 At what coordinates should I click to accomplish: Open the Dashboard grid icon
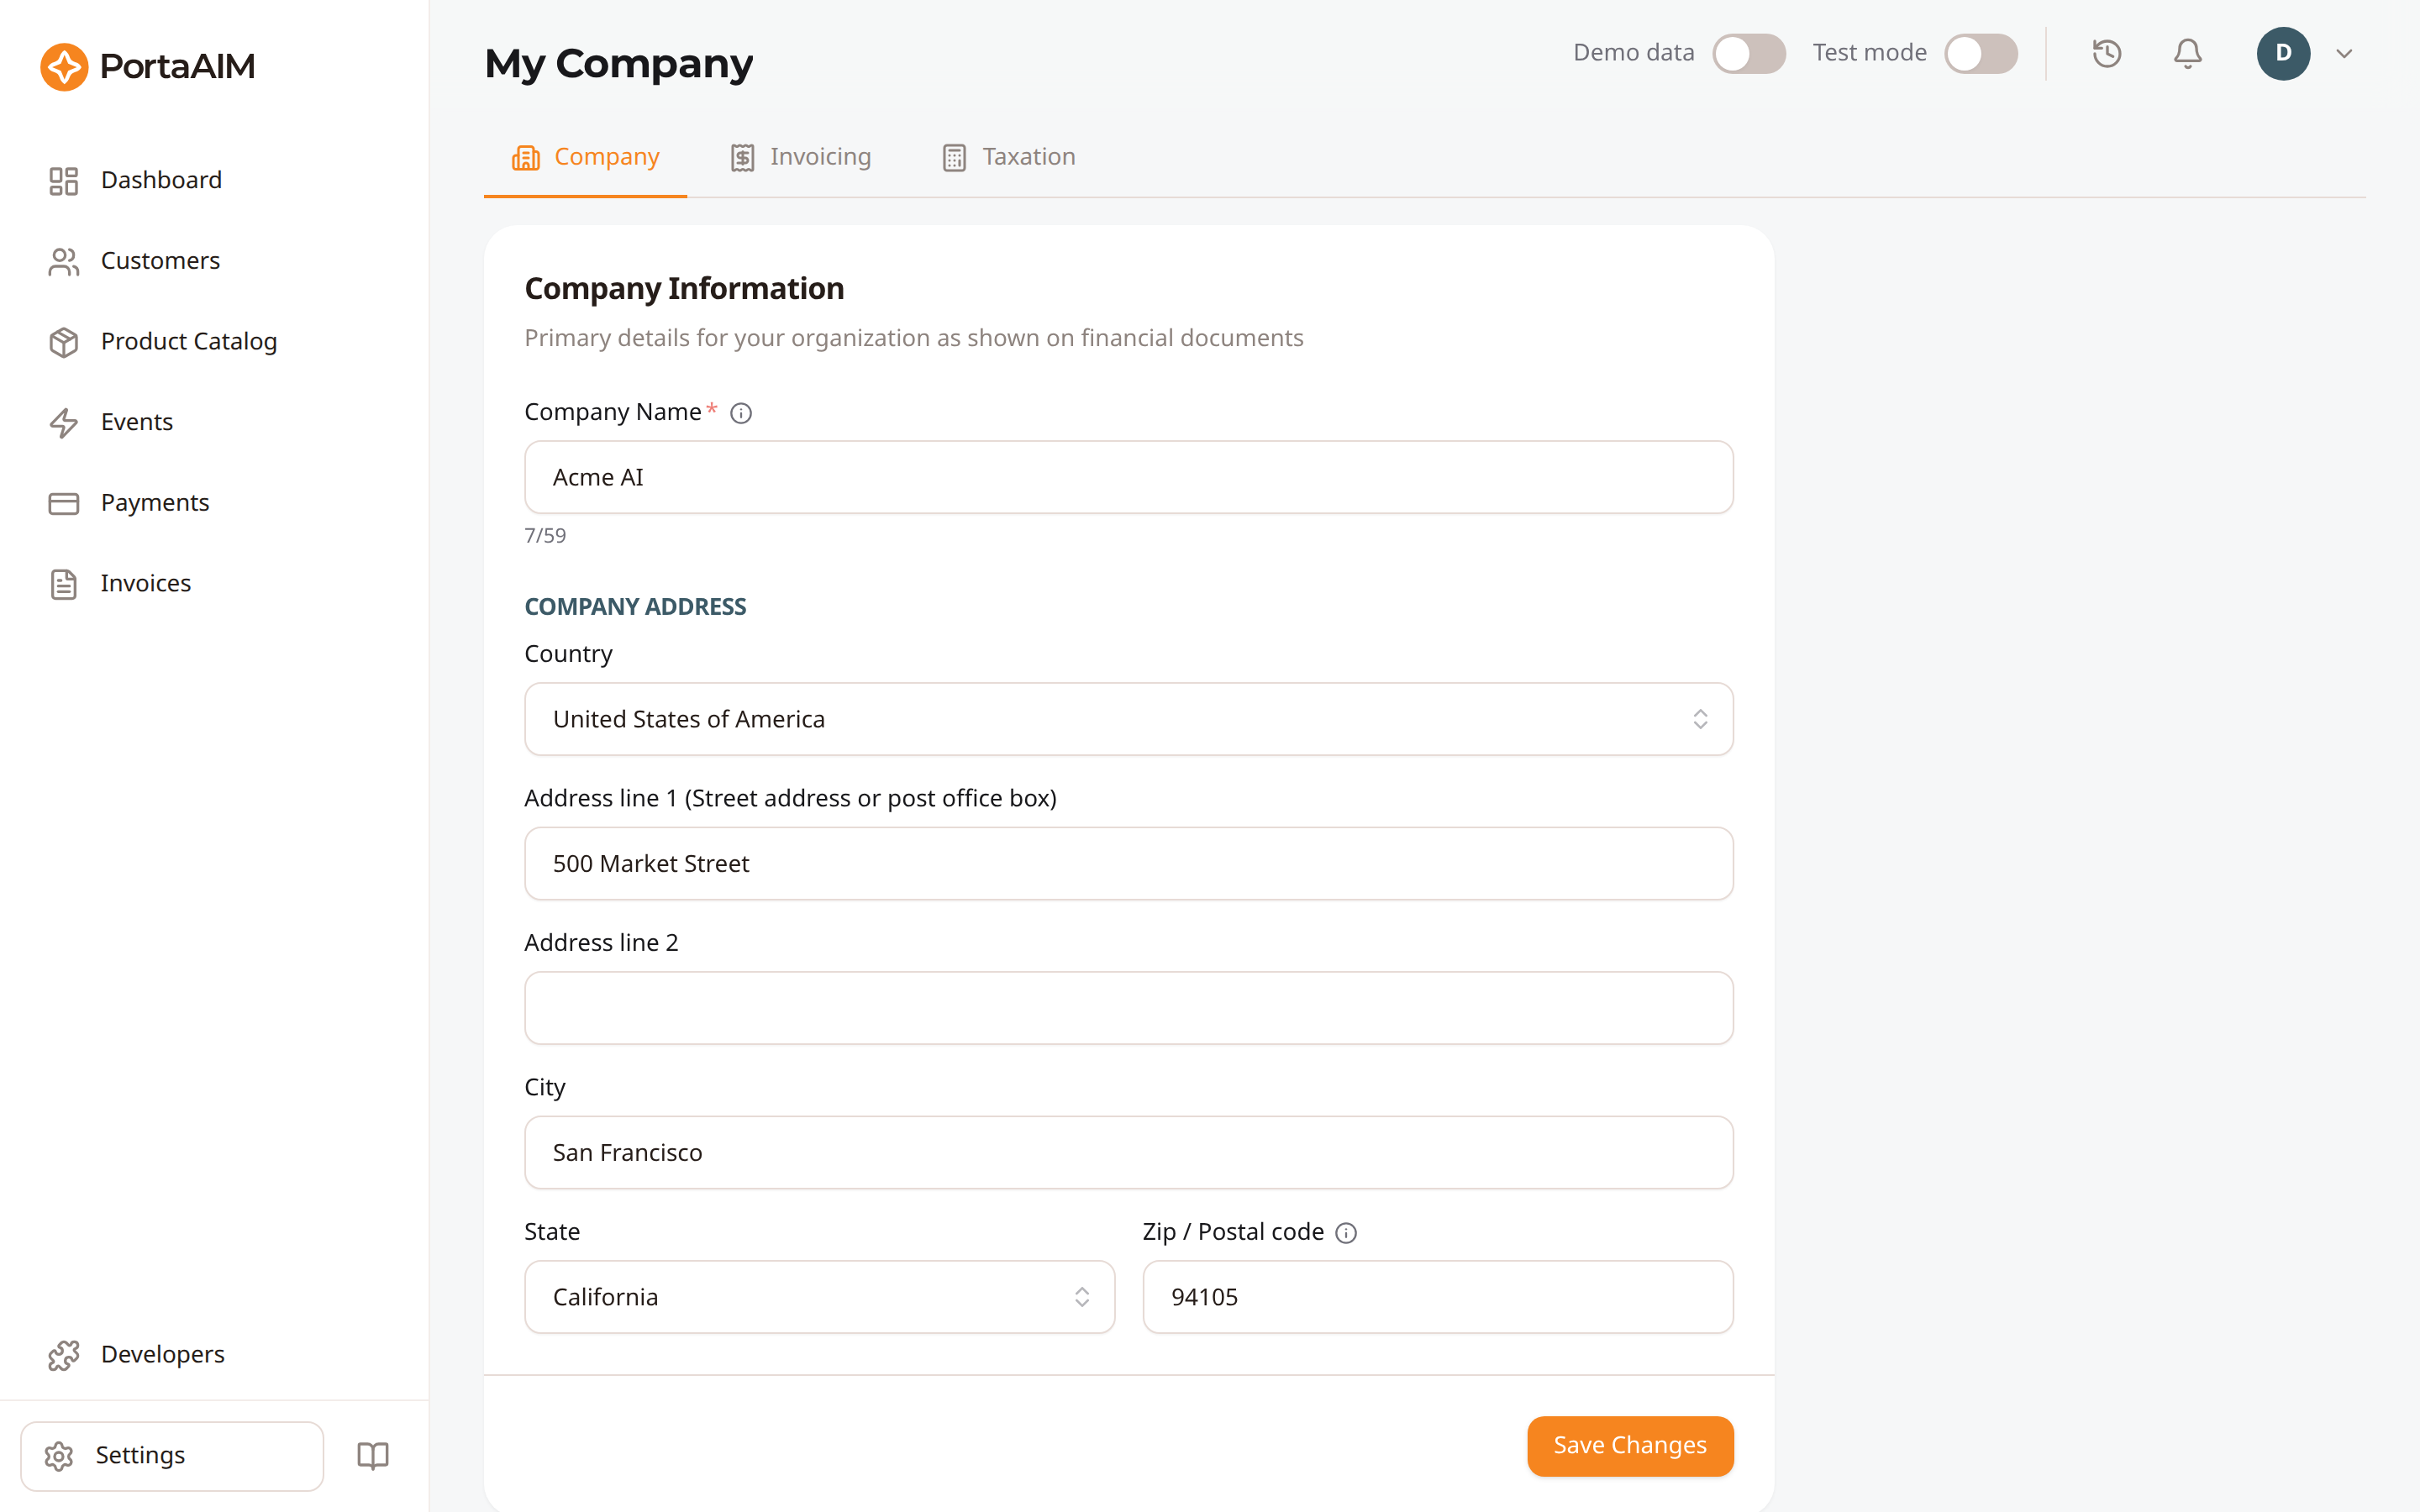point(64,181)
